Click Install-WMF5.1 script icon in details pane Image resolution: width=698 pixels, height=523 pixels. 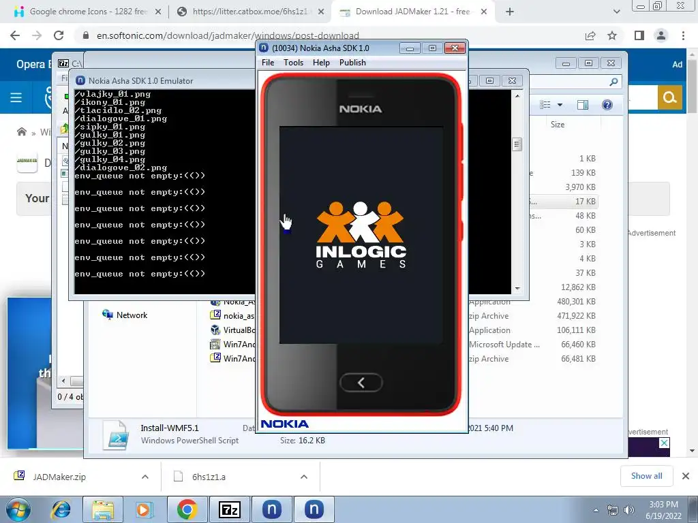(x=116, y=435)
